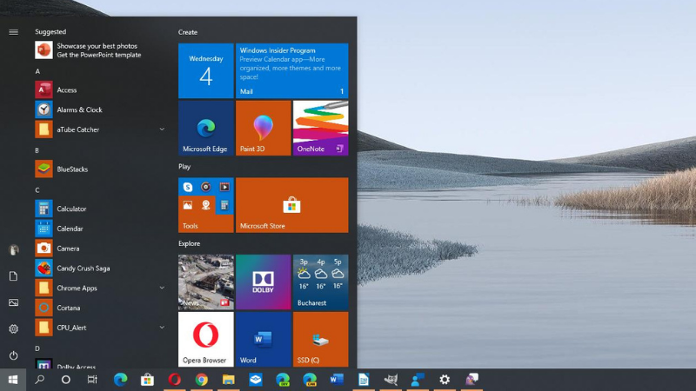
Task: Open the Tools folder tile
Action: (206, 205)
